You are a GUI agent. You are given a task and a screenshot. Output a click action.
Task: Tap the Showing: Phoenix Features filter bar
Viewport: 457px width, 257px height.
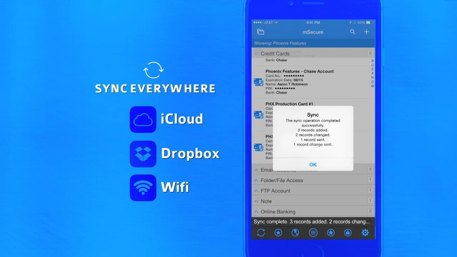point(313,43)
